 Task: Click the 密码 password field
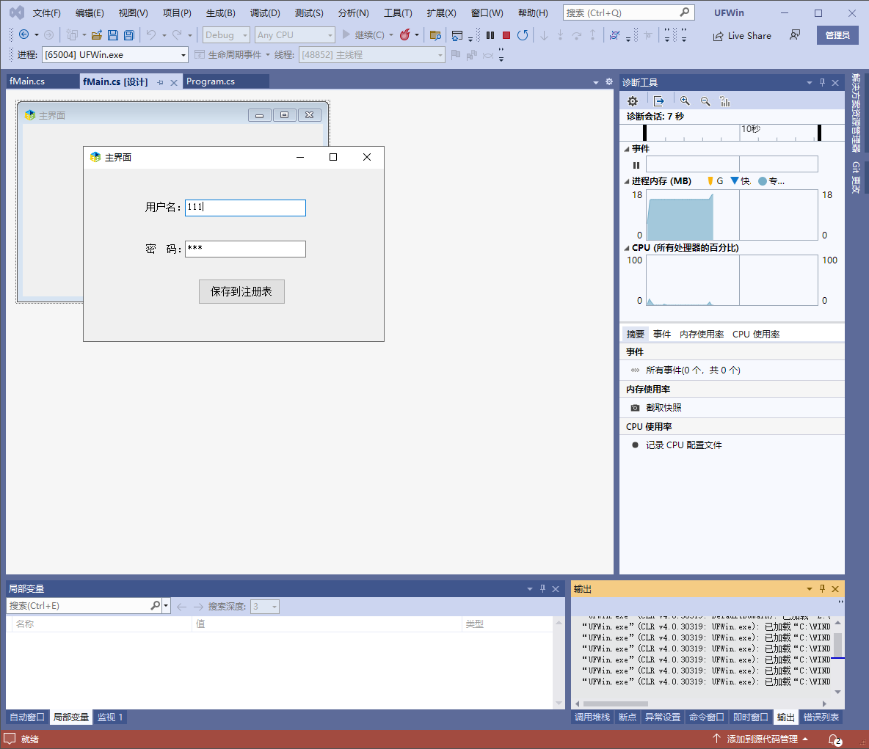pyautogui.click(x=245, y=249)
